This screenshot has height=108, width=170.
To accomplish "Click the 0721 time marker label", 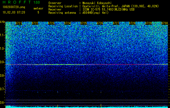I will coord(19,23).
